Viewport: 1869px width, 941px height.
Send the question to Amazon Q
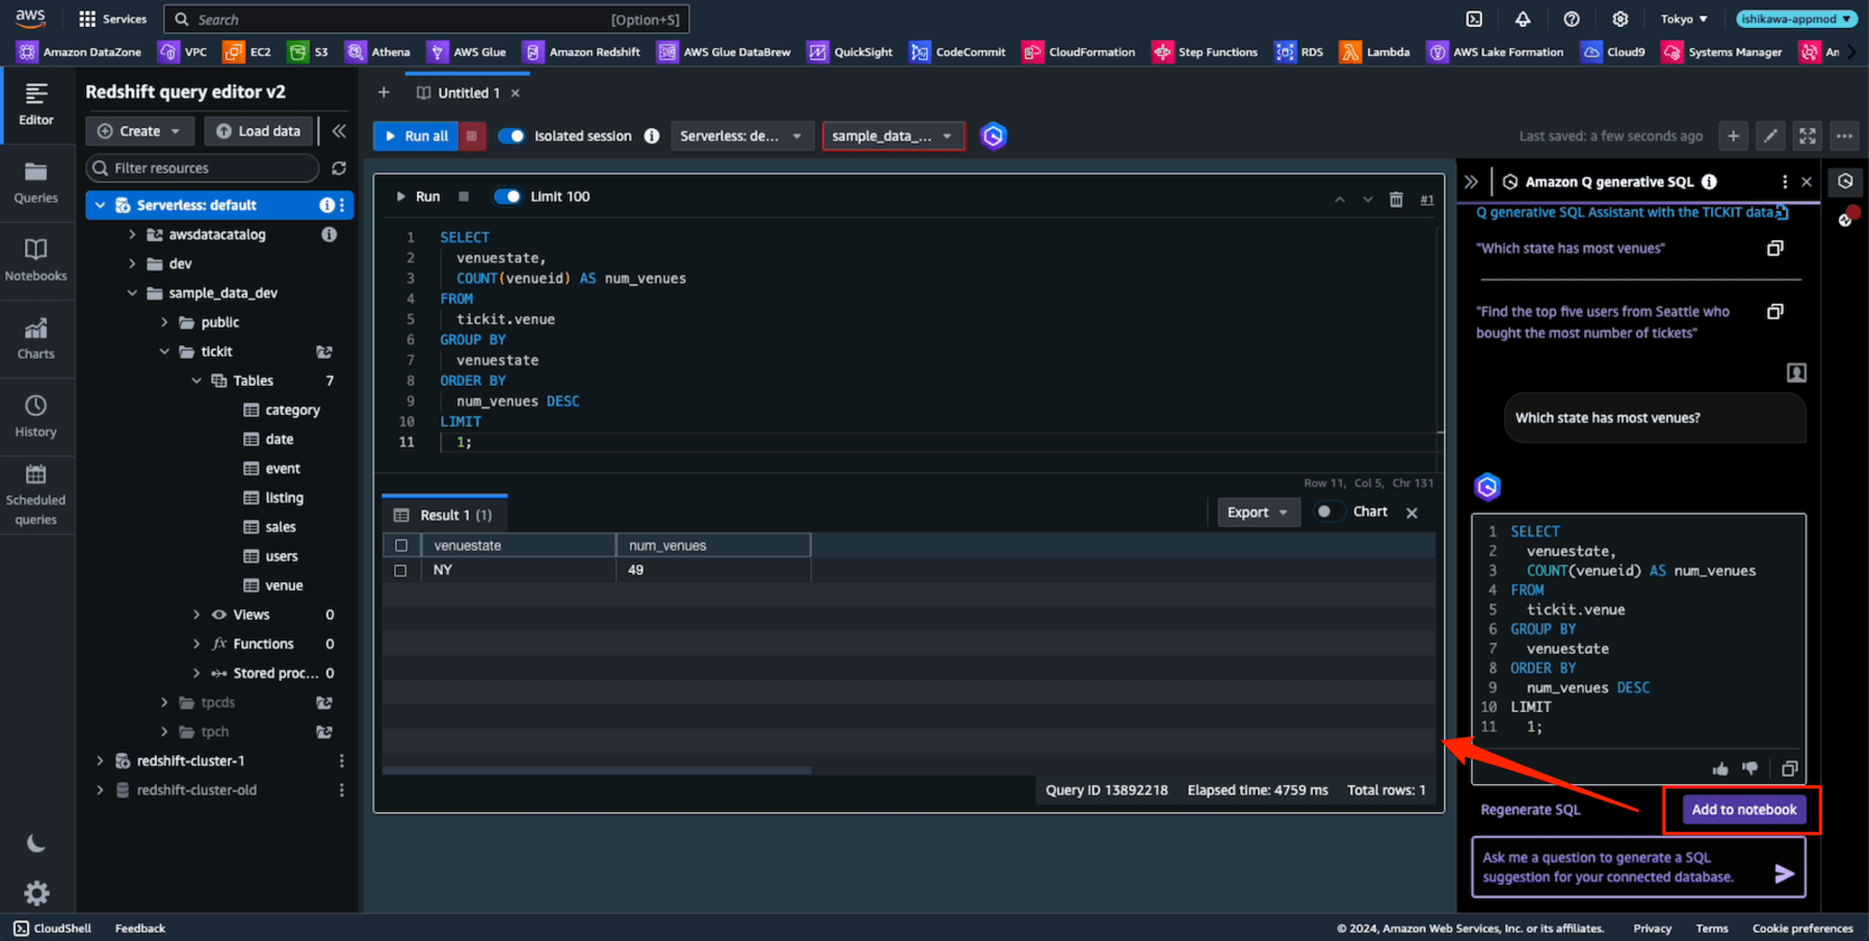click(x=1784, y=874)
